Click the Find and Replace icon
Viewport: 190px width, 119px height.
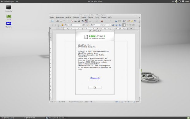[129, 21]
